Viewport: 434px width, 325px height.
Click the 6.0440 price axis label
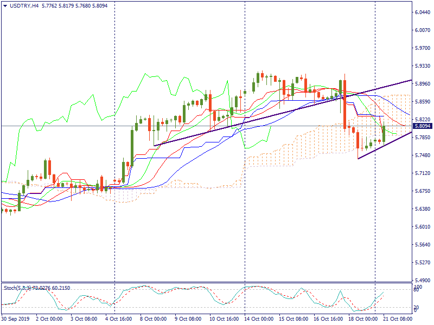point(423,12)
